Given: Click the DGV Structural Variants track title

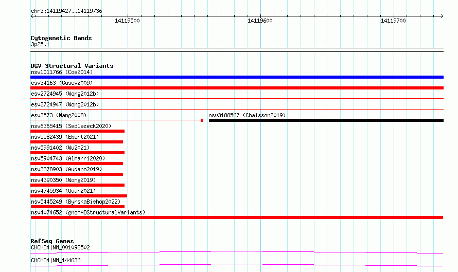Looking at the screenshot, I should tap(72, 66).
